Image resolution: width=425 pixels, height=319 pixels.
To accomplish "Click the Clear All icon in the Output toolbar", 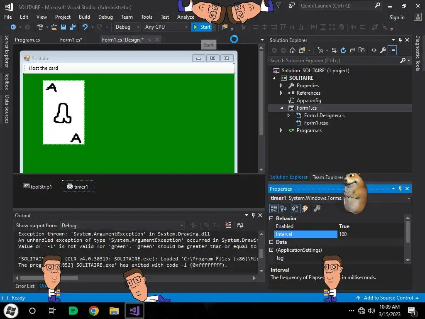I will point(228,225).
